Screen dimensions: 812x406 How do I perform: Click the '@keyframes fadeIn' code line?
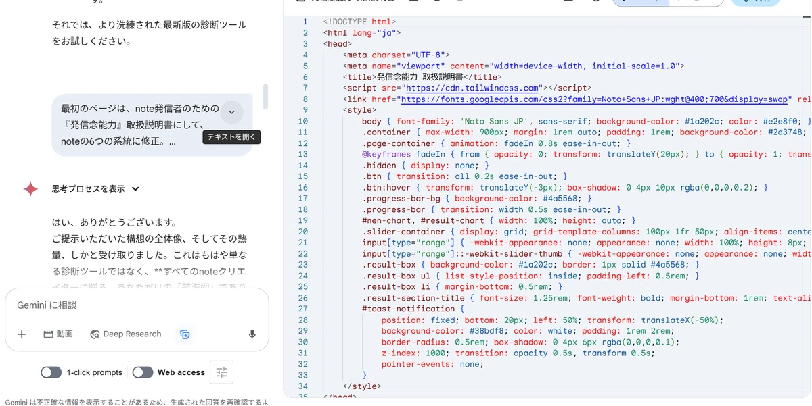pos(586,154)
